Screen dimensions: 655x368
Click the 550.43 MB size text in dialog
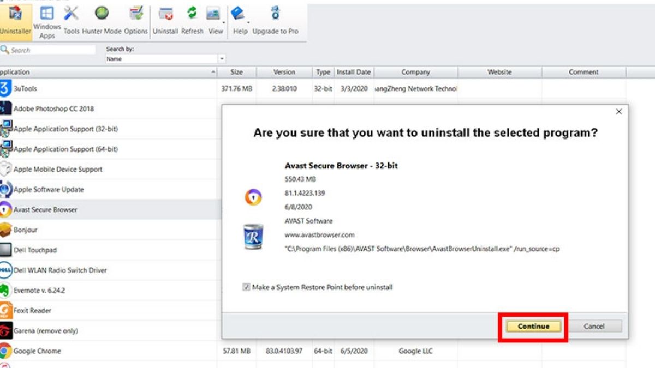300,179
